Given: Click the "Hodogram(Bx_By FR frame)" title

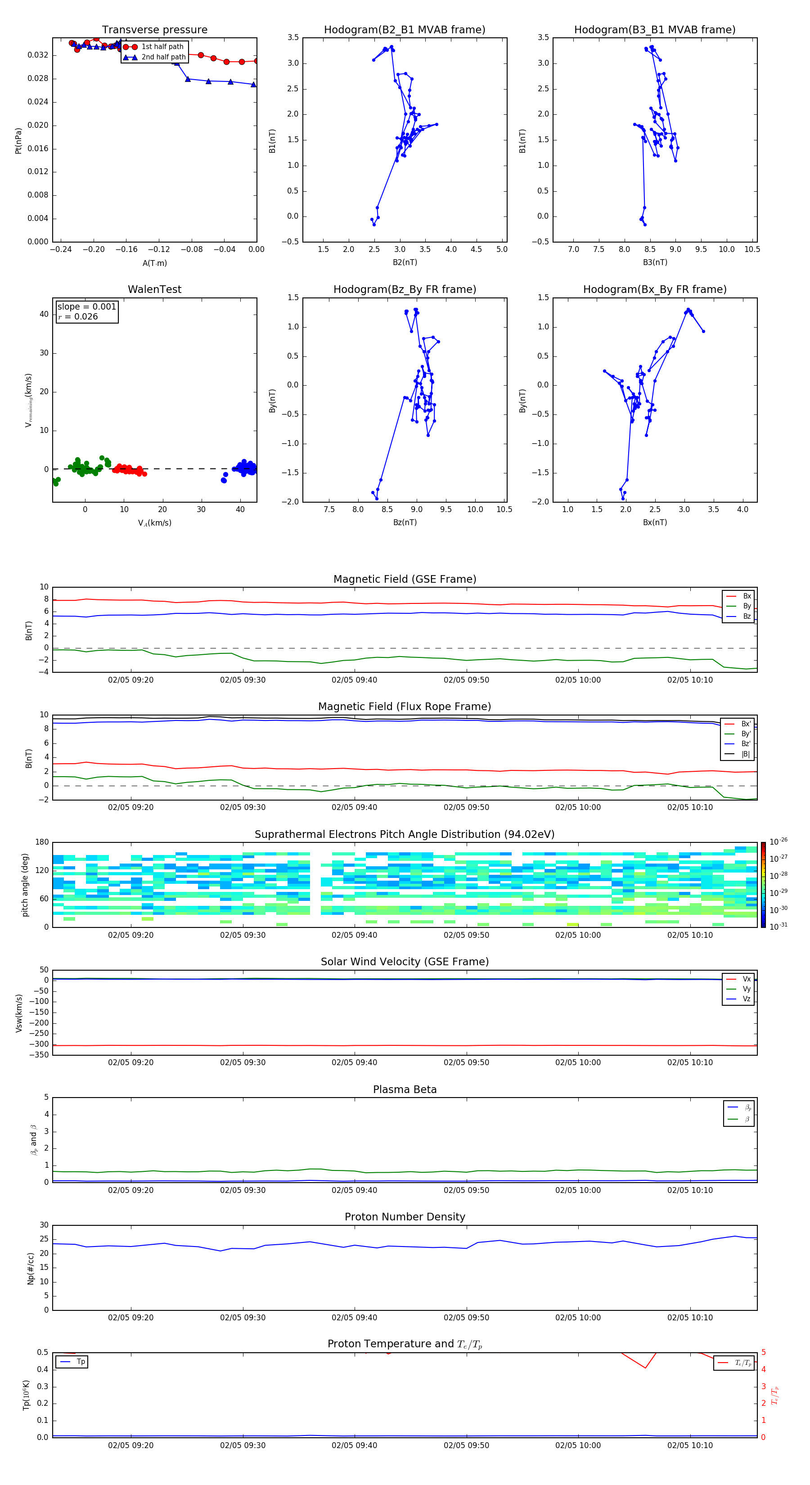Looking at the screenshot, I should (655, 289).
